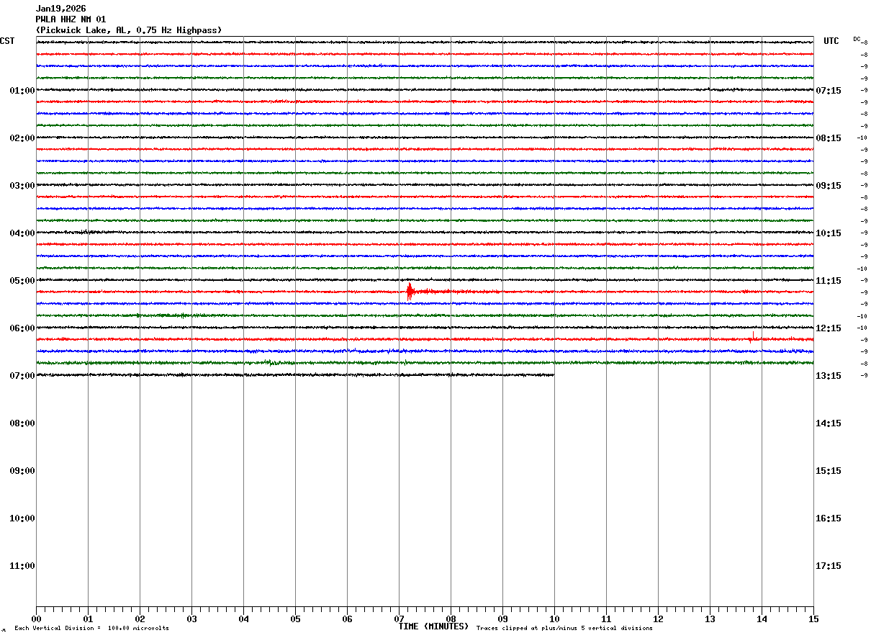Viewport: 871px width, 638px height.
Task: Click minute 00 on the time axis
Action: (x=36, y=619)
